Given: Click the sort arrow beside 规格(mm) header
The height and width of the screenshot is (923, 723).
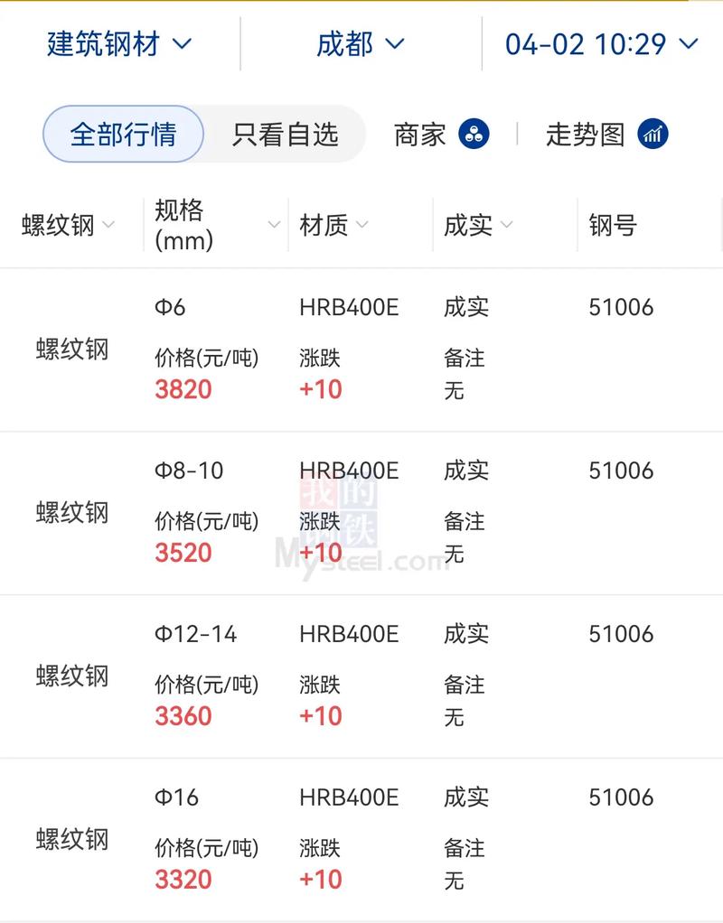Looking at the screenshot, I should 273,225.
